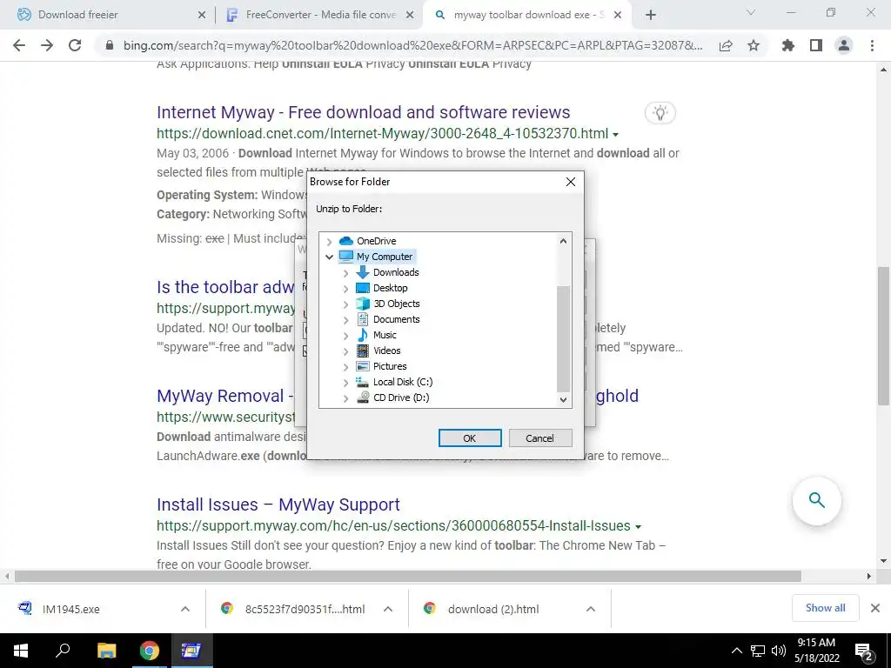Expand the Local Disk (C:) node
The height and width of the screenshot is (668, 891).
coord(345,383)
